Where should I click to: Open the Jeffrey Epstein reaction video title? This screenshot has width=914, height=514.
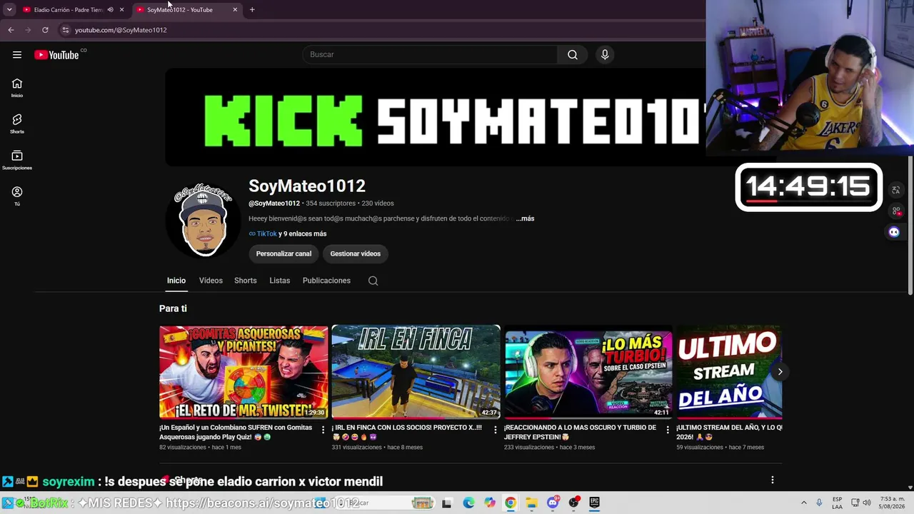pos(580,432)
